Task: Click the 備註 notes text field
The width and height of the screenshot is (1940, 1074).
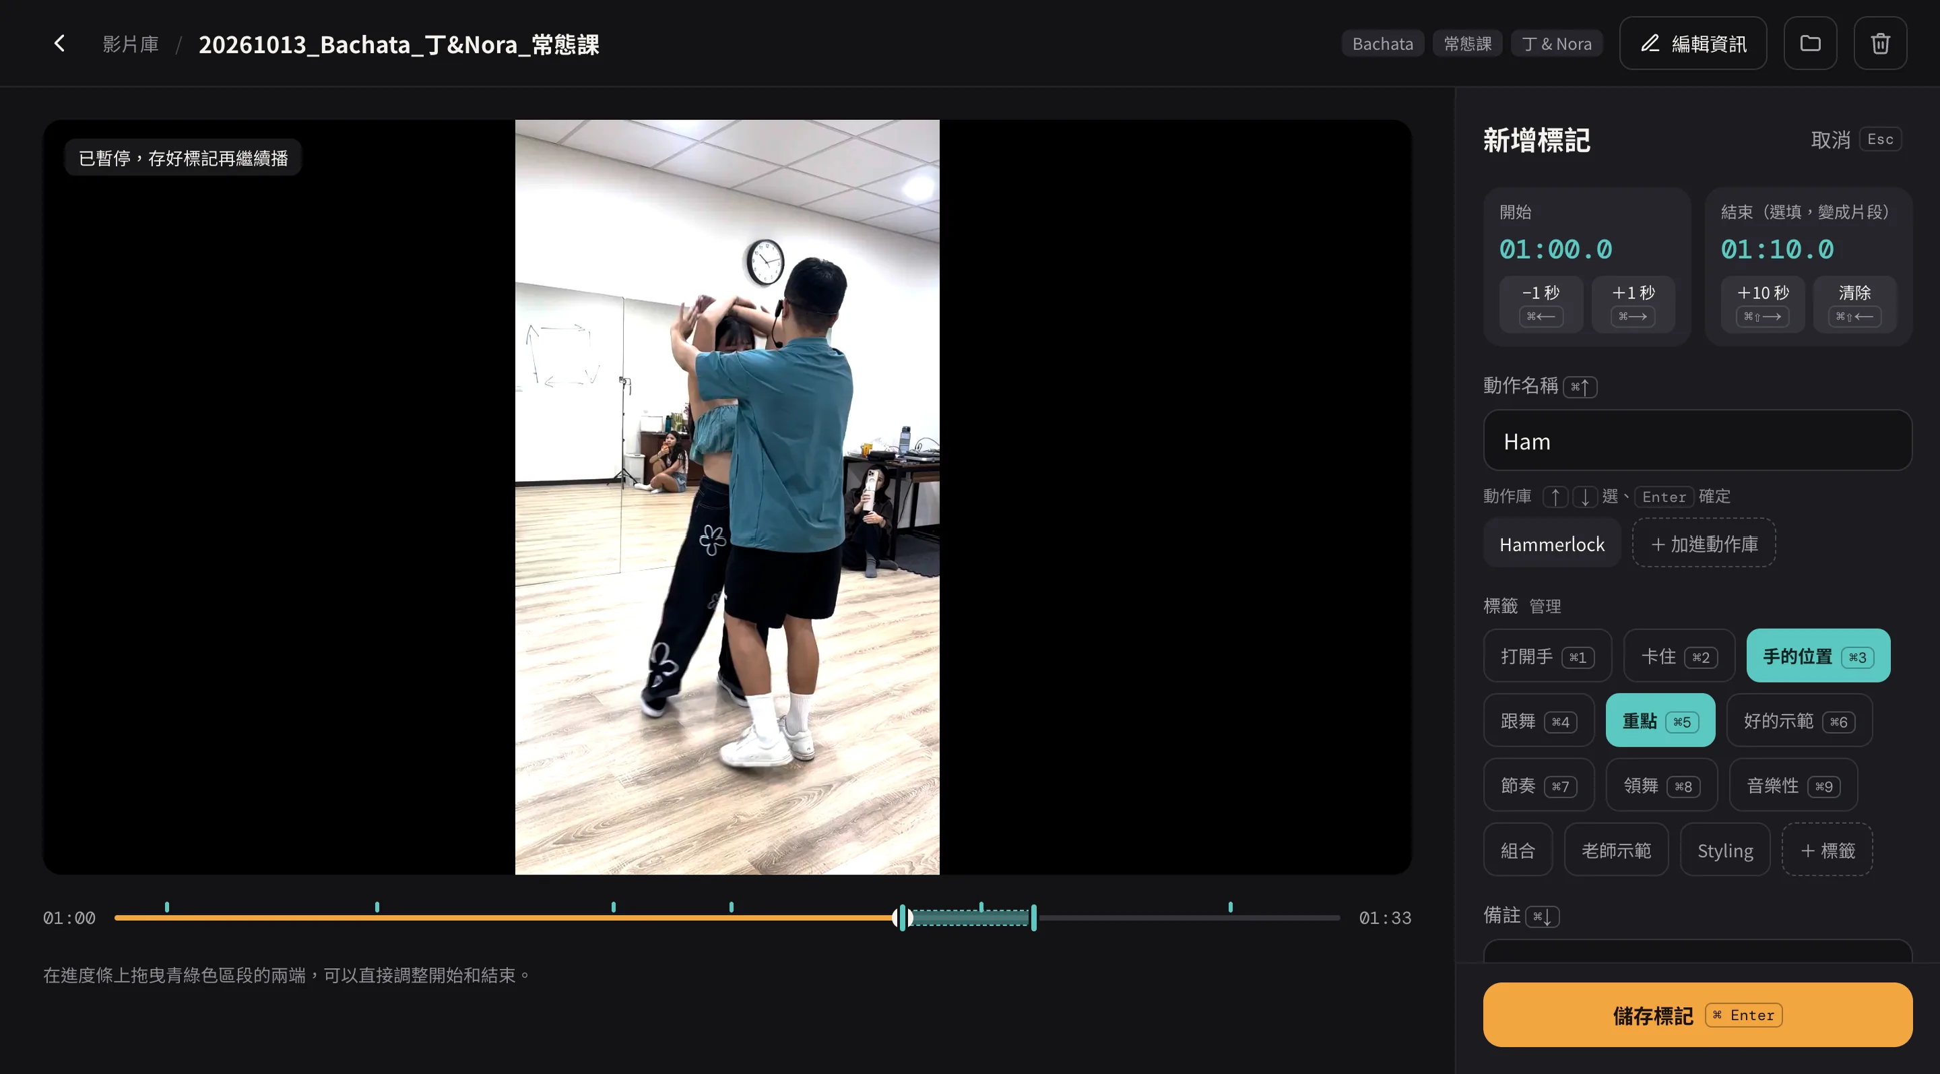Action: 1697,951
